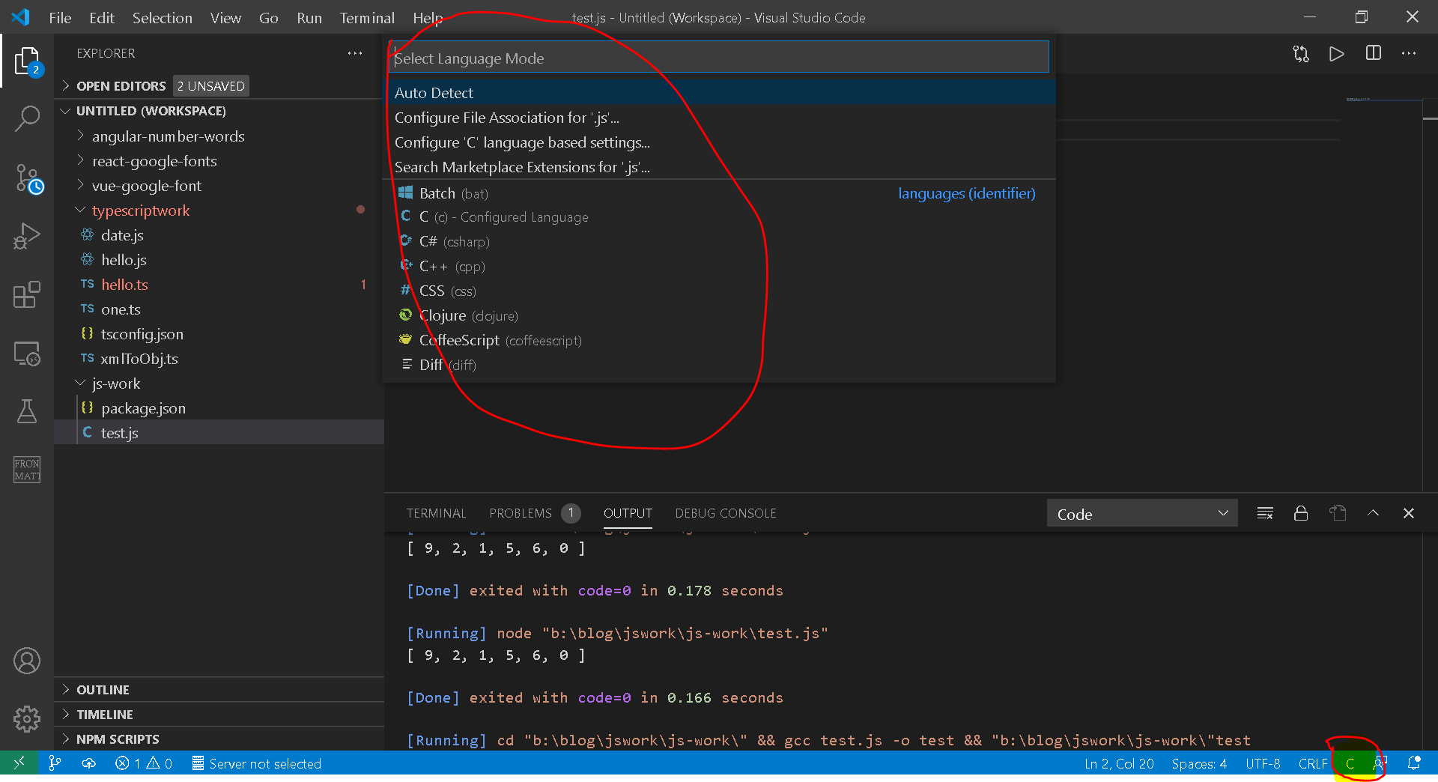The height and width of the screenshot is (782, 1438).
Task: Click the feedback icon in status bar
Action: (1380, 763)
